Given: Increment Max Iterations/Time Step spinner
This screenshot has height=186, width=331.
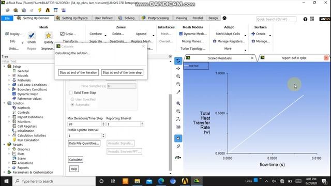Looking at the screenshot, I should click(103, 123).
